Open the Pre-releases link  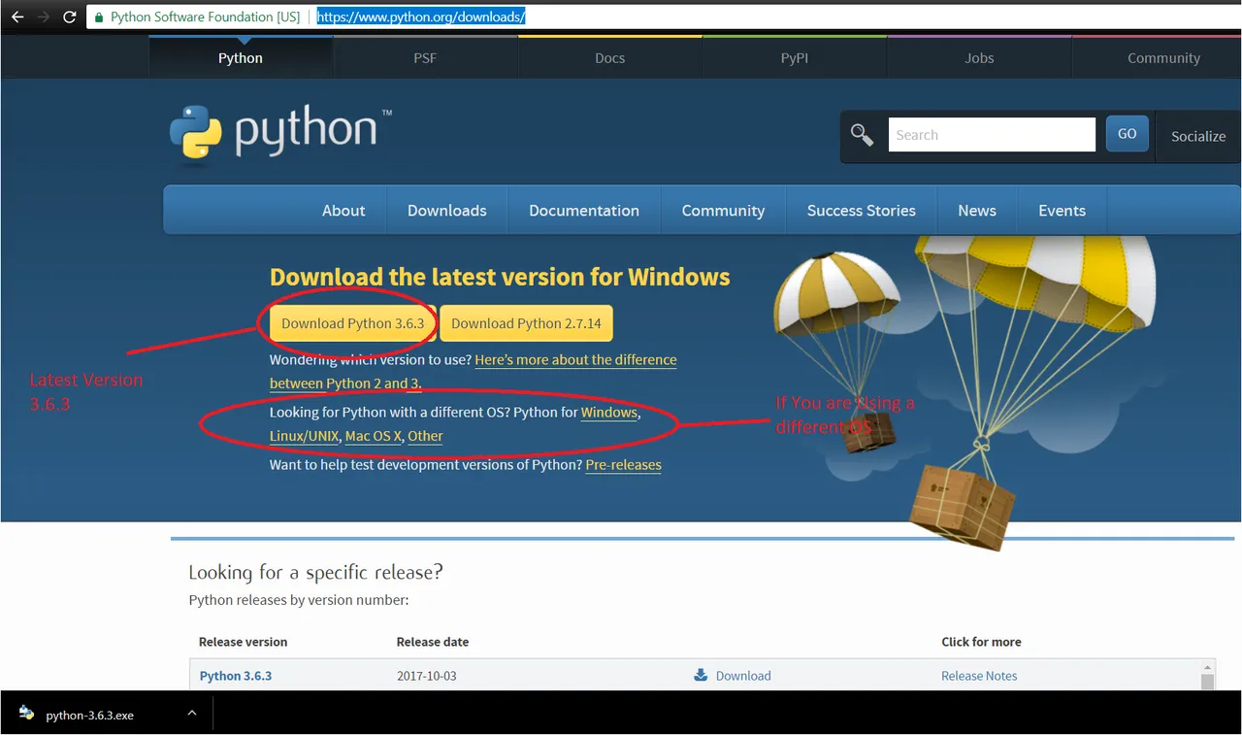[x=624, y=465]
